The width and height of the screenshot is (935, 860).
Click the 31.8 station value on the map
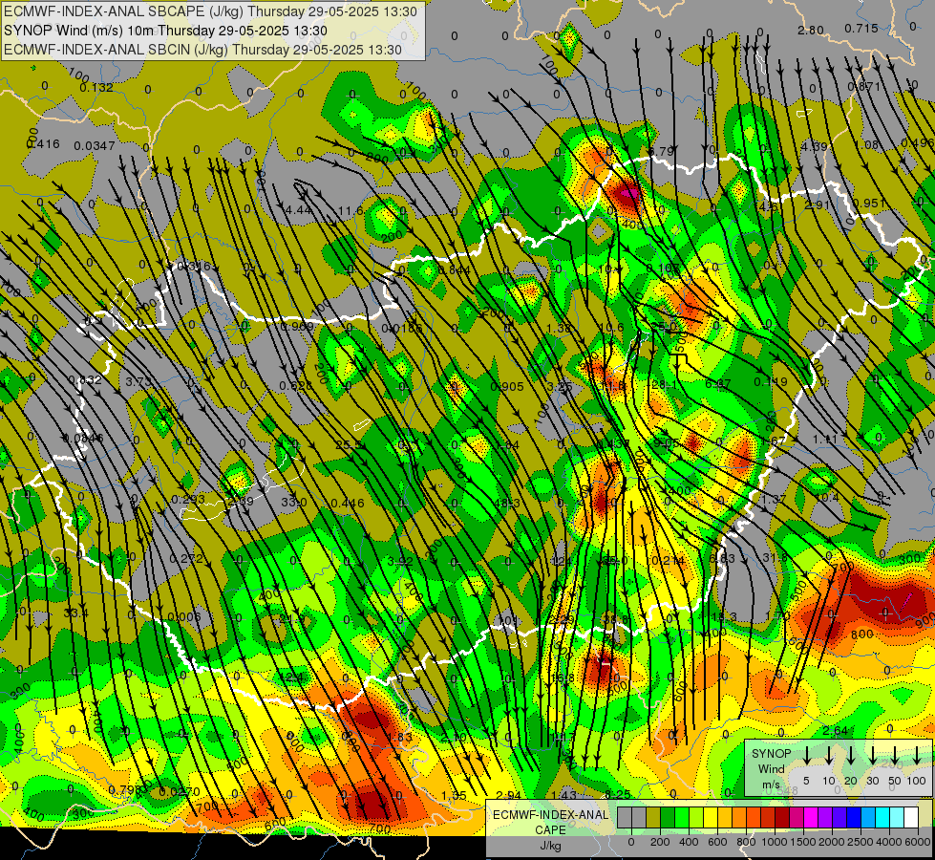tap(775, 557)
